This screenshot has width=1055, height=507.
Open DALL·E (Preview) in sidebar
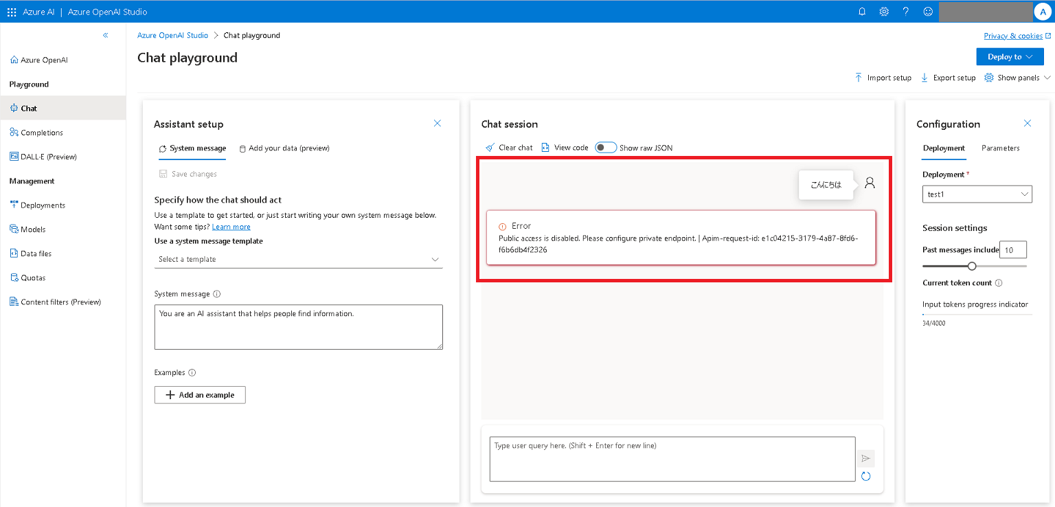(x=48, y=157)
